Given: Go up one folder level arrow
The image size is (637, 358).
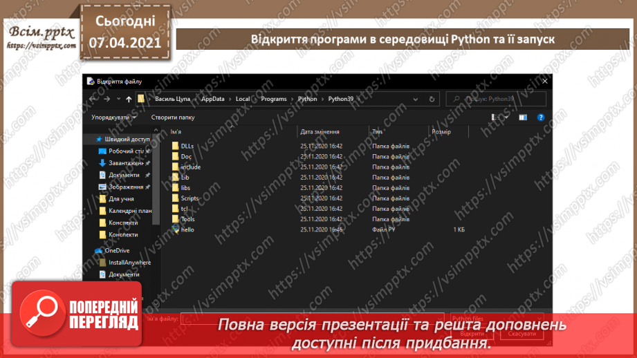Looking at the screenshot, I should pos(129,99).
